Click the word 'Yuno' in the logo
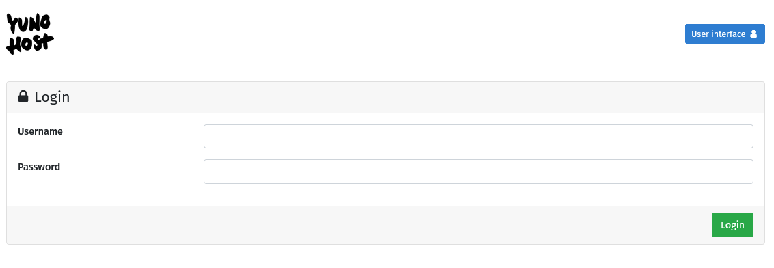Screen dimensions: 774x268 pos(29,23)
